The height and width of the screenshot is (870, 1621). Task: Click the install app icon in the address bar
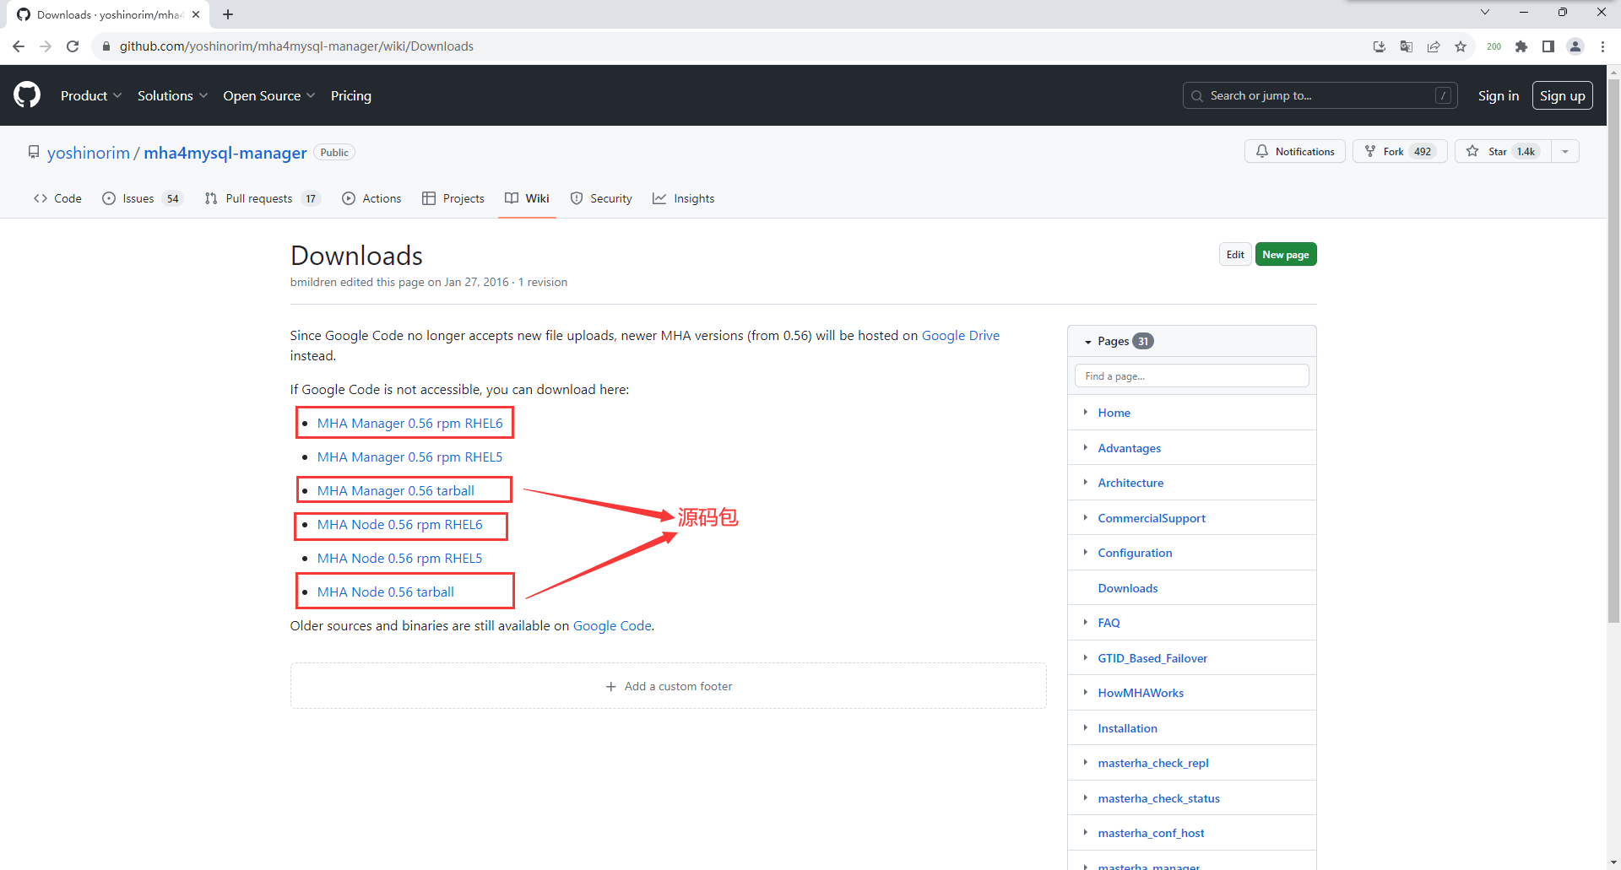(1380, 46)
